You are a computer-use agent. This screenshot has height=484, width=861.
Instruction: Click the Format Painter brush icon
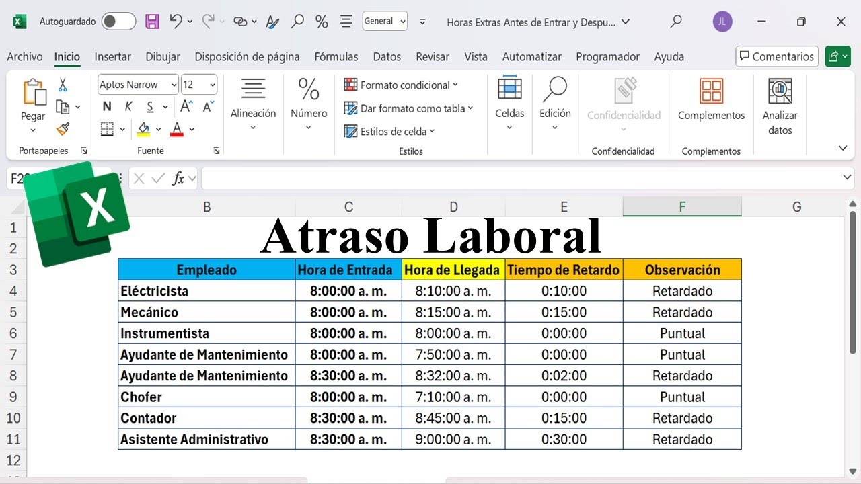coord(63,128)
